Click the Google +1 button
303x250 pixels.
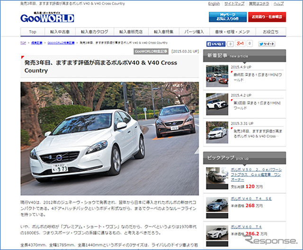tap(240, 44)
